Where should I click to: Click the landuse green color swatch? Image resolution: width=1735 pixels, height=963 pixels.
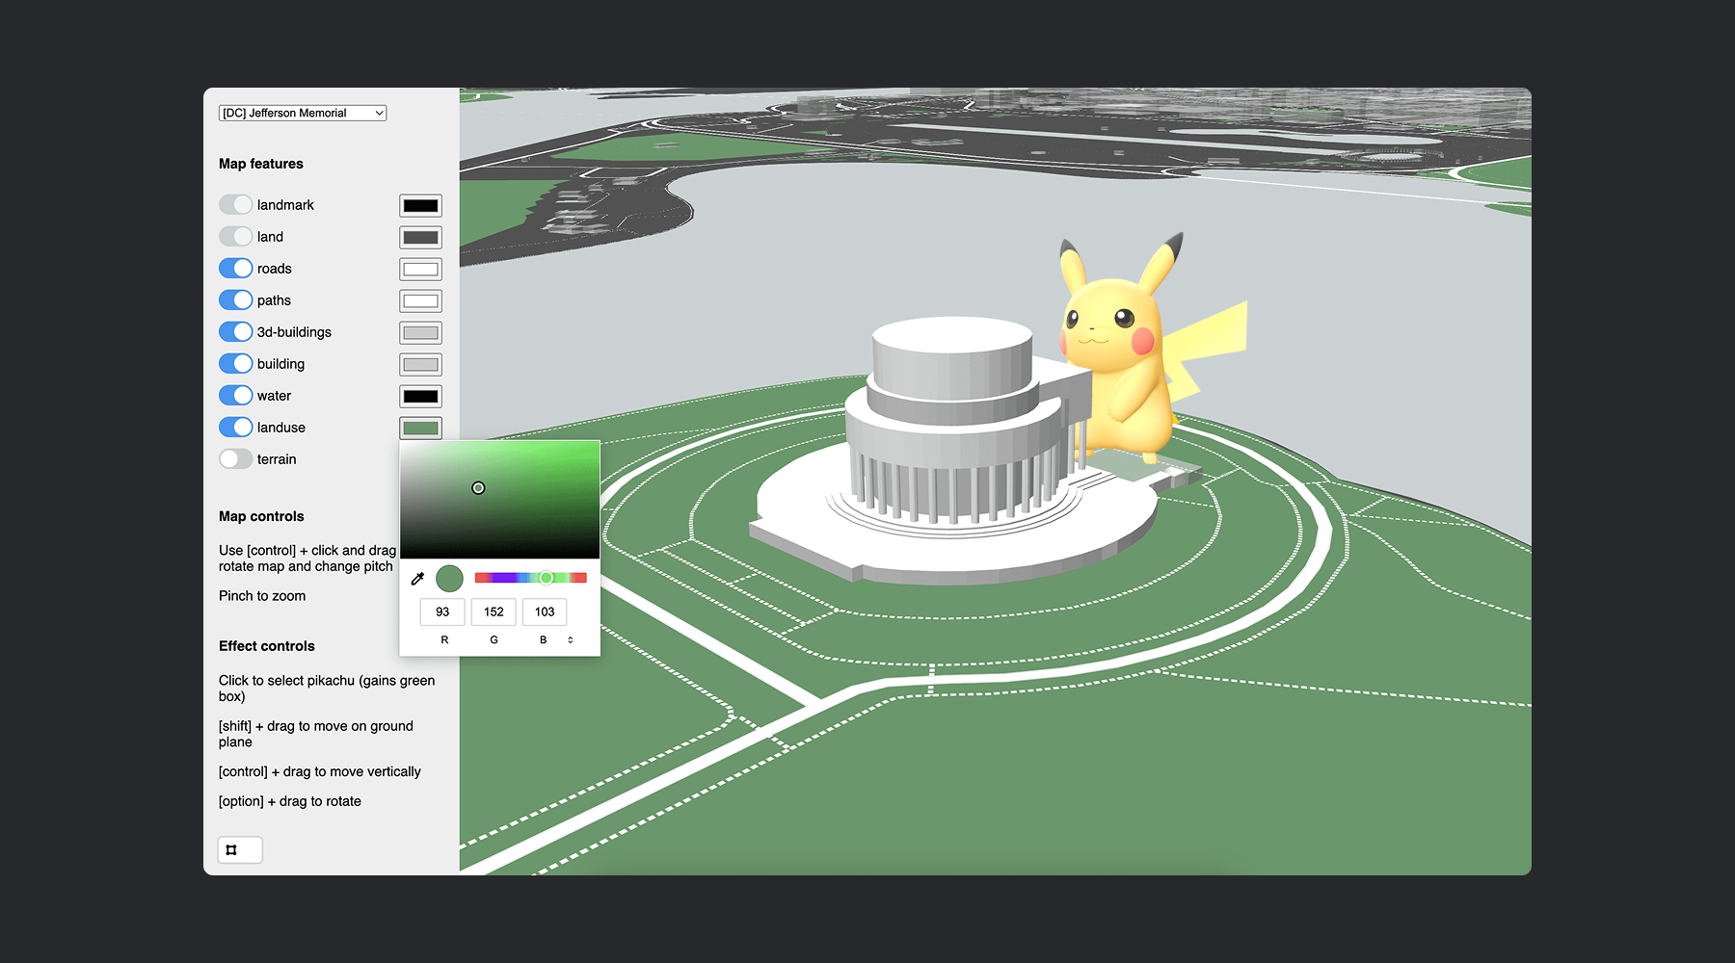(420, 429)
